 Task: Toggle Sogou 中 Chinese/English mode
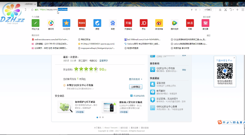click(224, 122)
